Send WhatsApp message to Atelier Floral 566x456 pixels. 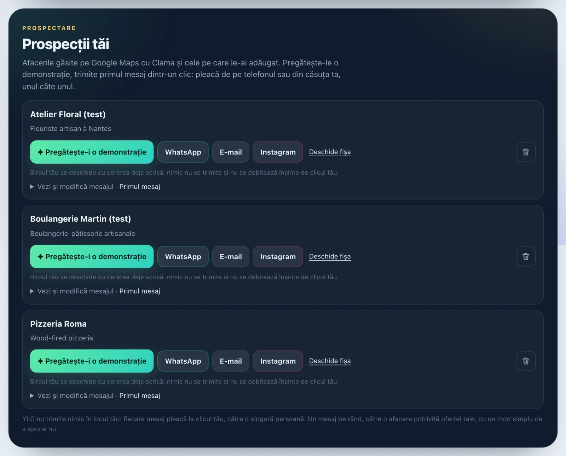183,152
